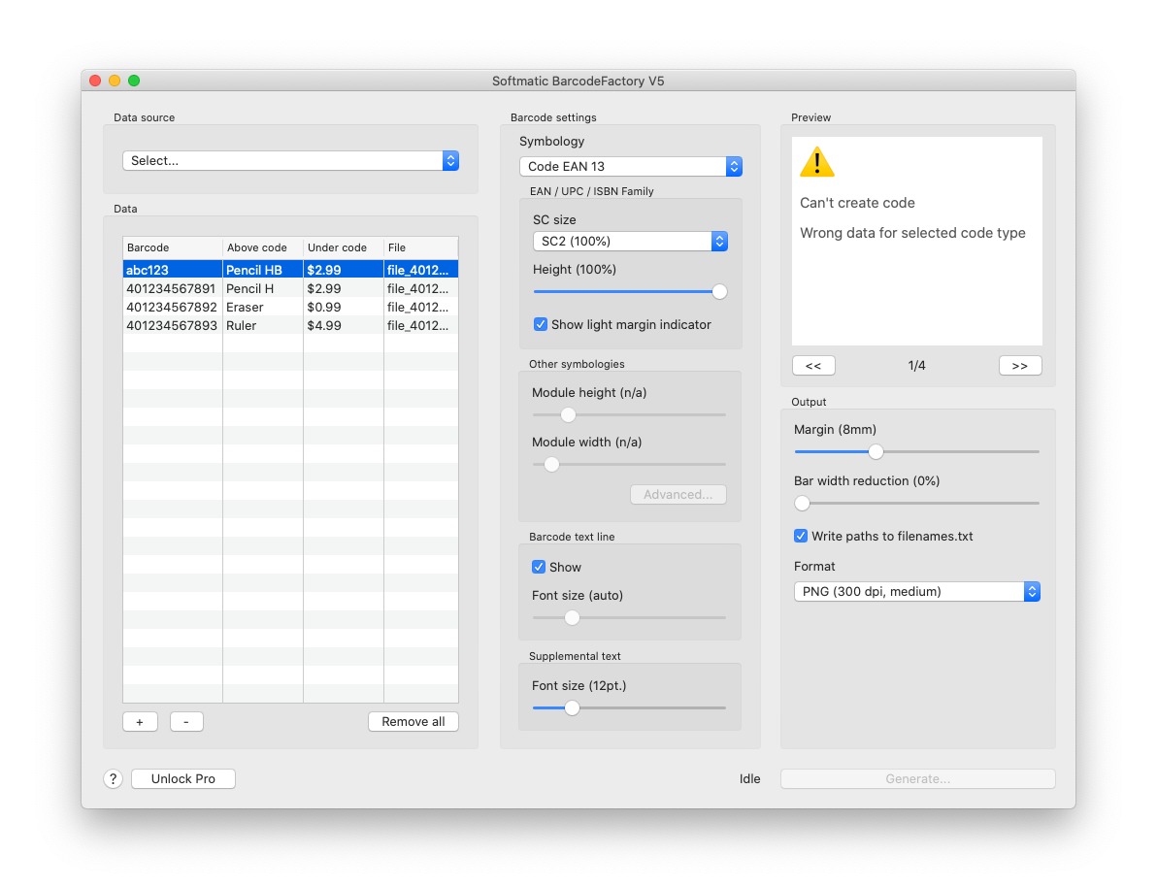This screenshot has width=1157, height=887.
Task: Click the Pencil HB cell
Action: point(263,270)
